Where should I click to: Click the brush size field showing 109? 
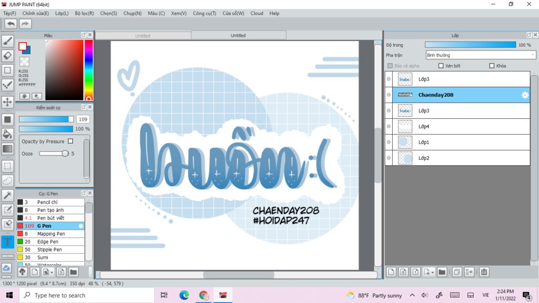tap(83, 119)
